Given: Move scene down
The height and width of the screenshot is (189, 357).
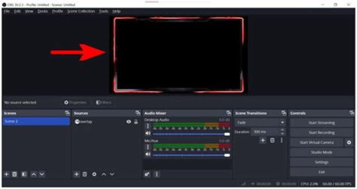Looking at the screenshot, I should (42, 174).
